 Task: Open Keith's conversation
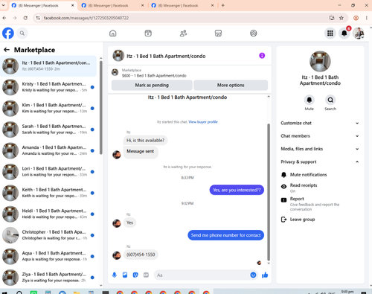(x=48, y=193)
